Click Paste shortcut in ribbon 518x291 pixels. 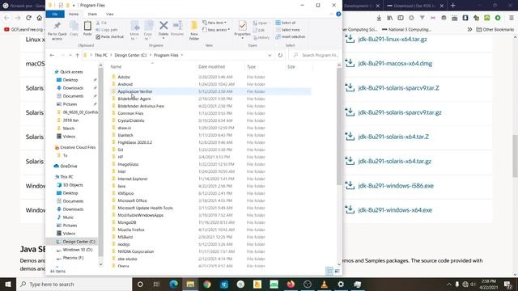coord(110,36)
